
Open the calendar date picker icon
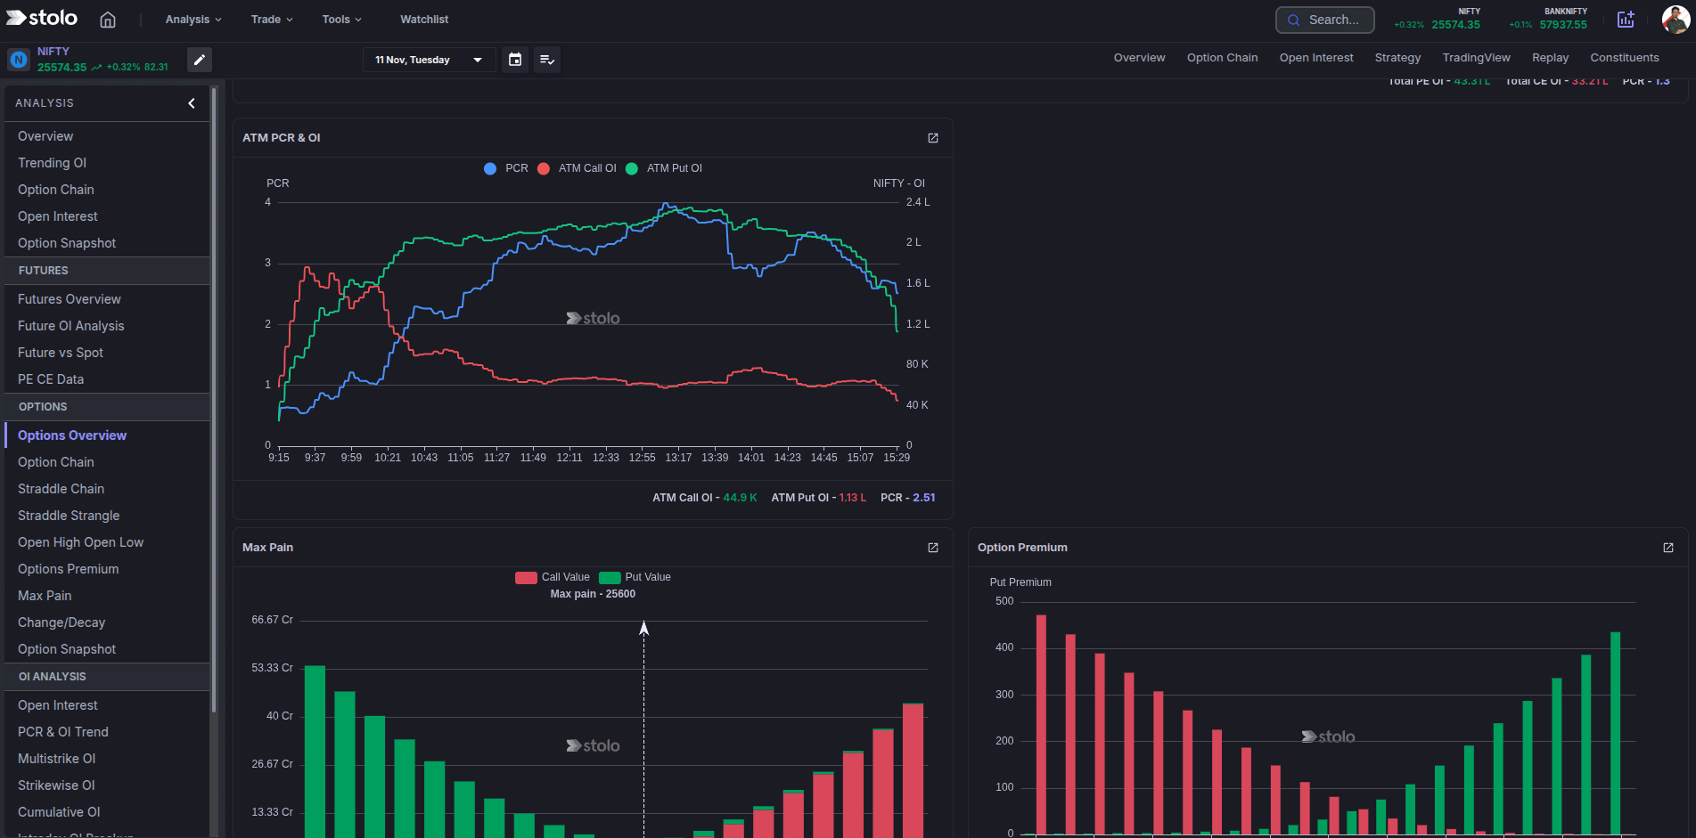(515, 60)
